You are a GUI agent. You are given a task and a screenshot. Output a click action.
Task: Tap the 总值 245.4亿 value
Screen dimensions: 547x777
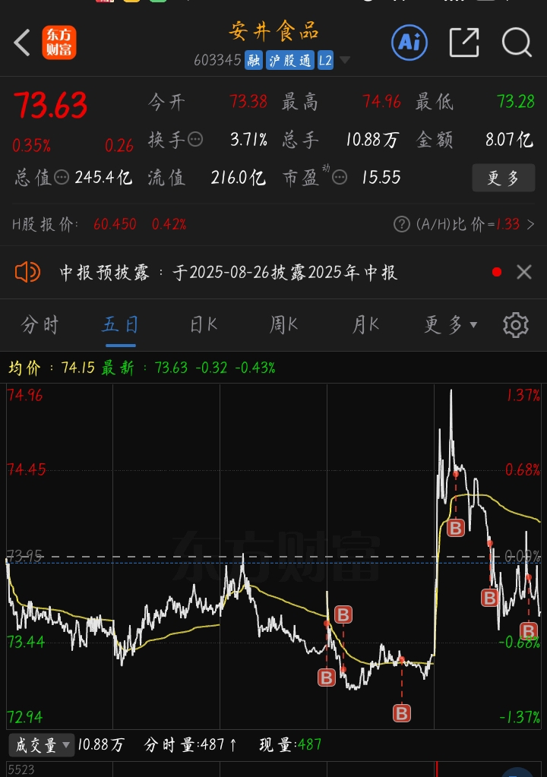pos(103,178)
